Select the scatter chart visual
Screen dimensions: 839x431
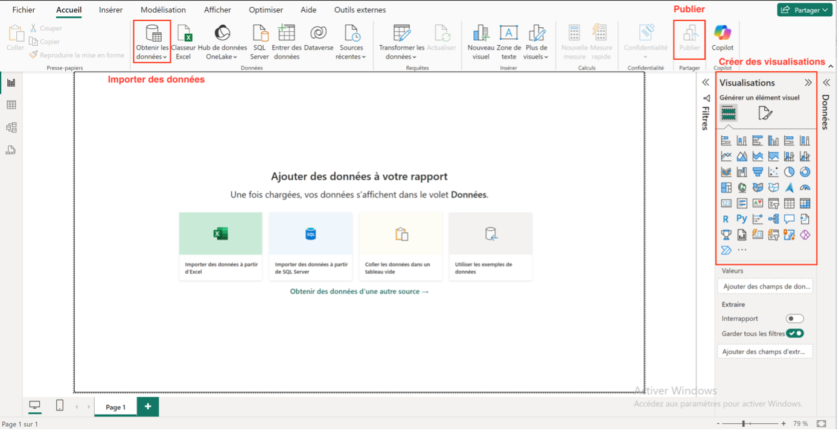[773, 172]
